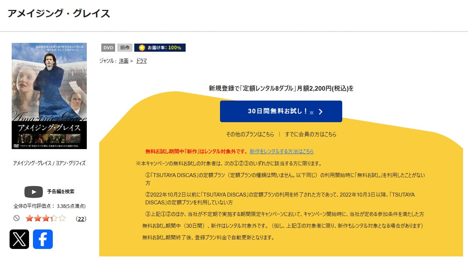Click the アメイジング・グレイス page title heading
Image resolution: width=468 pixels, height=261 pixels.
[x=59, y=13]
